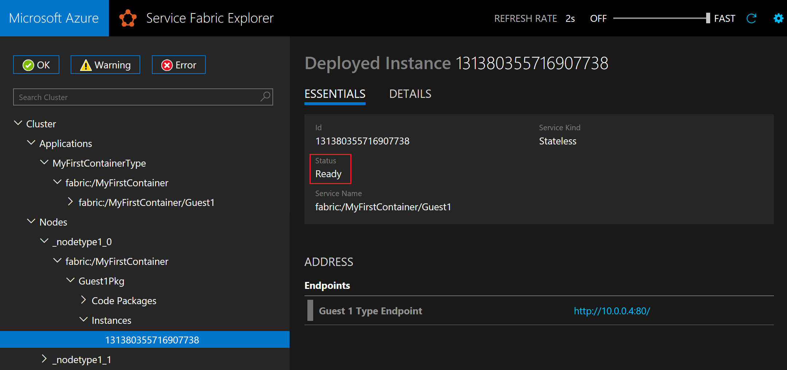Click the refresh icon in the header
Viewport: 787px width, 370px height.
tap(751, 18)
